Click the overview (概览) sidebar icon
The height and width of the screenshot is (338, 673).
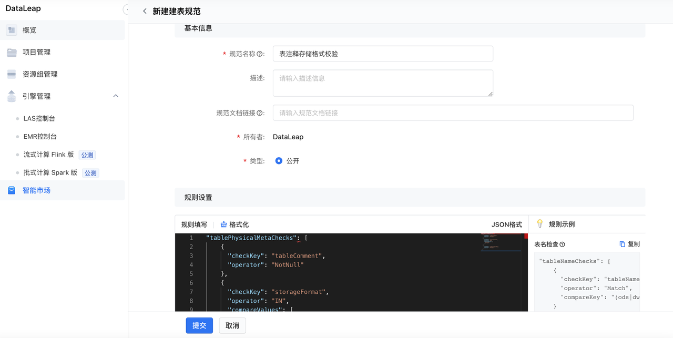12,30
